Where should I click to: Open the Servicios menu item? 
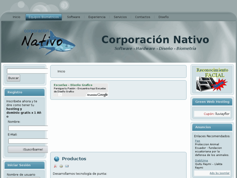point(120,17)
